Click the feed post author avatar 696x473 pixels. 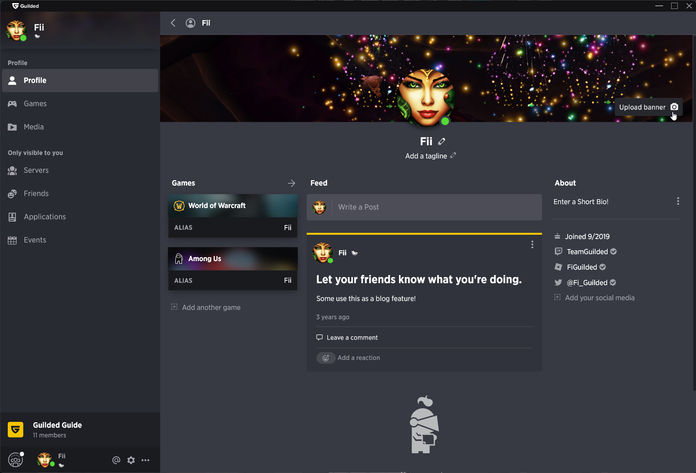tap(323, 253)
